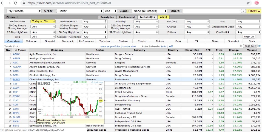Go to next page blue arrow
This screenshot has width=262, height=132.
point(260,46)
